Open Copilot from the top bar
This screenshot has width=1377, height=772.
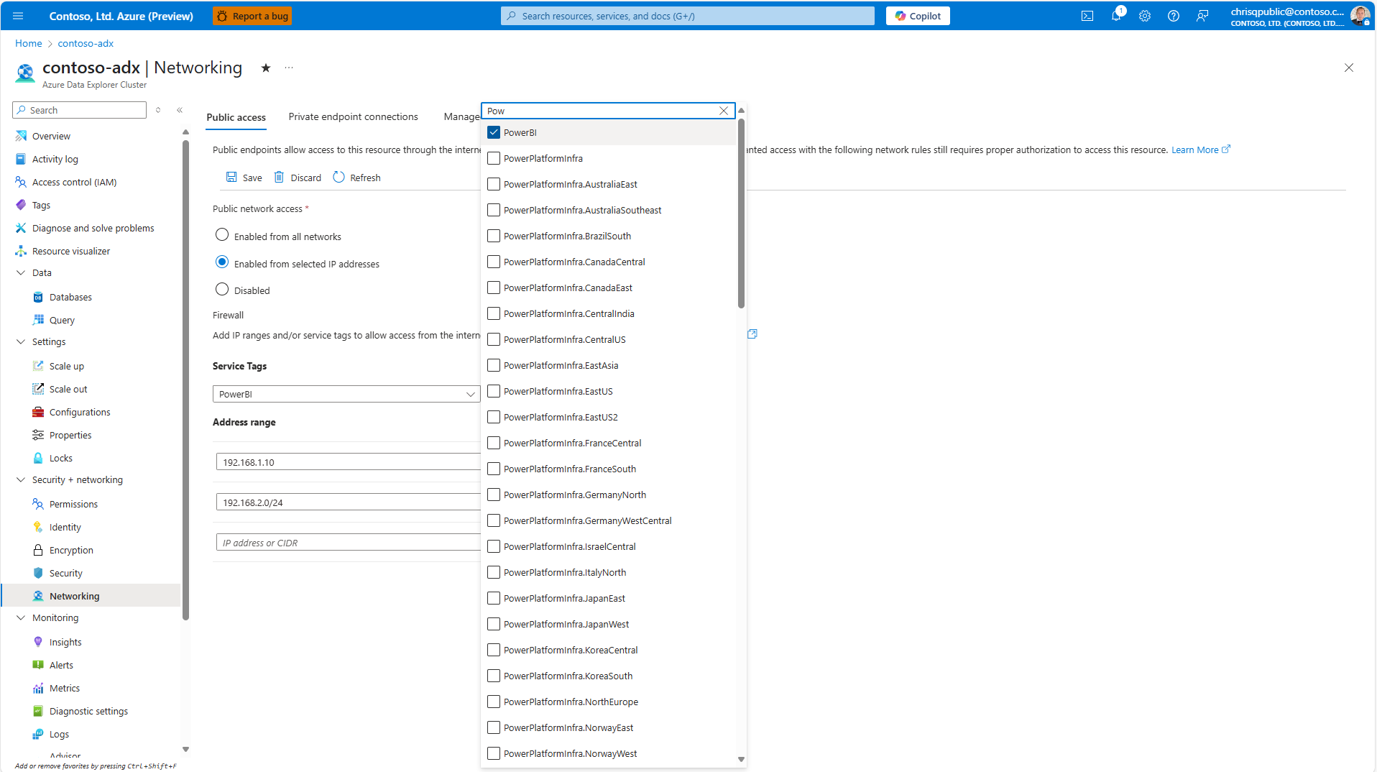(x=918, y=16)
